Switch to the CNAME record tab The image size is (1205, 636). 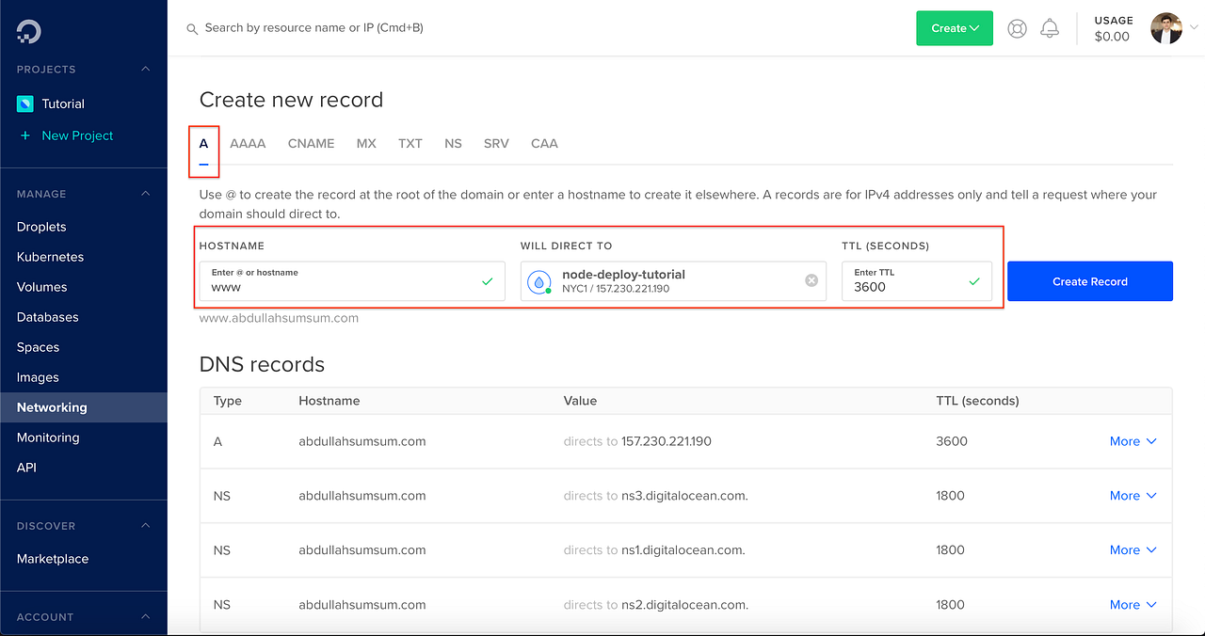click(x=311, y=143)
